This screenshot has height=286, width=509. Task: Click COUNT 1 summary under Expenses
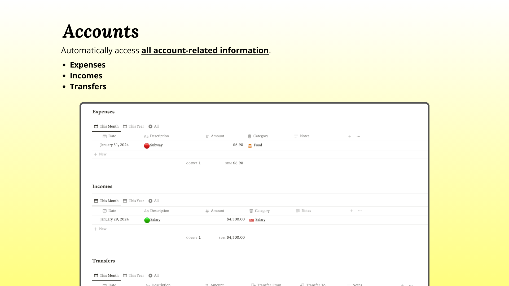coord(194,163)
